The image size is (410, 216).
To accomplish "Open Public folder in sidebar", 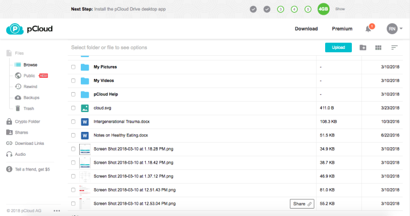I will 29,76.
